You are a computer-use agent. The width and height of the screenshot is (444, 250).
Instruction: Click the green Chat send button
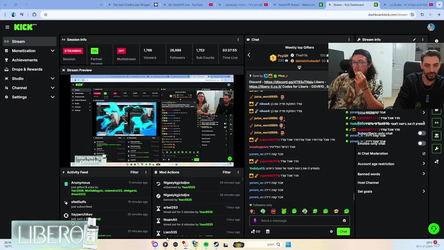[x=343, y=232]
